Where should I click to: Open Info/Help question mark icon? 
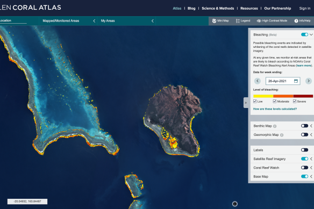(x=296, y=21)
